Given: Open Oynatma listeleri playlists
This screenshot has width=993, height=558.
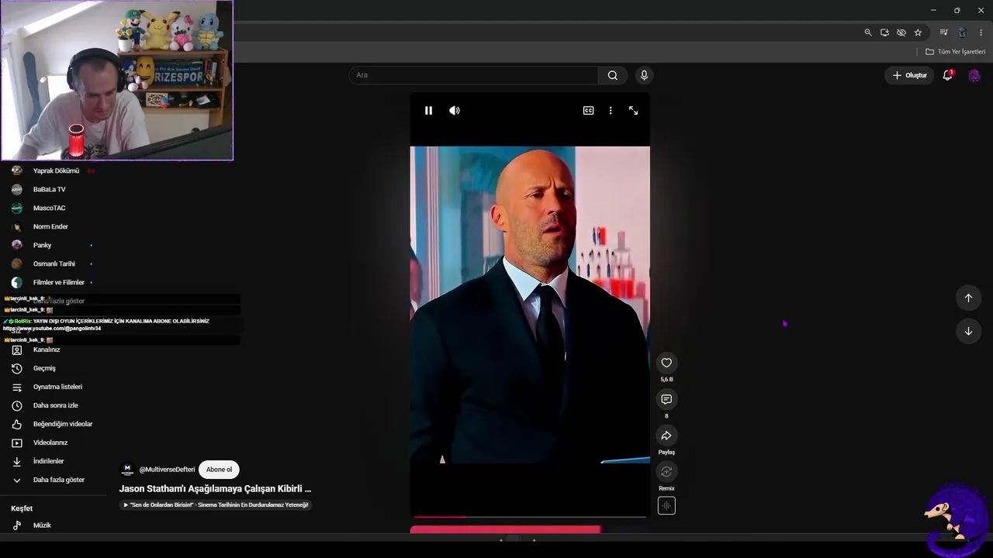Looking at the screenshot, I should tap(57, 387).
